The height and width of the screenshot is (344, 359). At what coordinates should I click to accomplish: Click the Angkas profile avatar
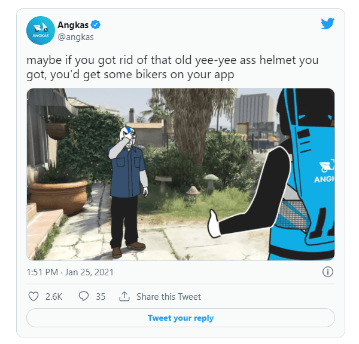click(x=41, y=30)
